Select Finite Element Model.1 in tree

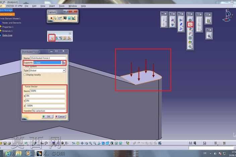pos(10,19)
